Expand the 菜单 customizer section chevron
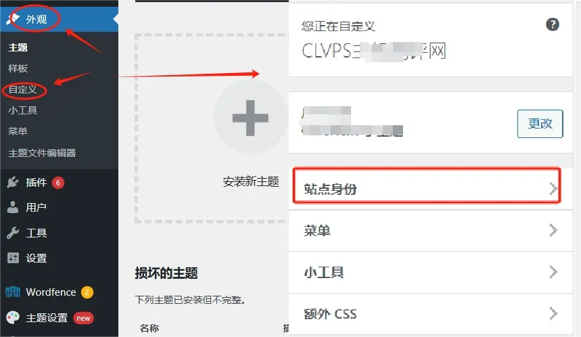This screenshot has height=337, width=581. pyautogui.click(x=553, y=230)
